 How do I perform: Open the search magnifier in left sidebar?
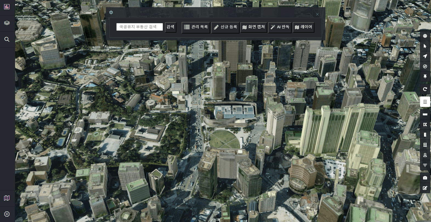(x=7, y=40)
